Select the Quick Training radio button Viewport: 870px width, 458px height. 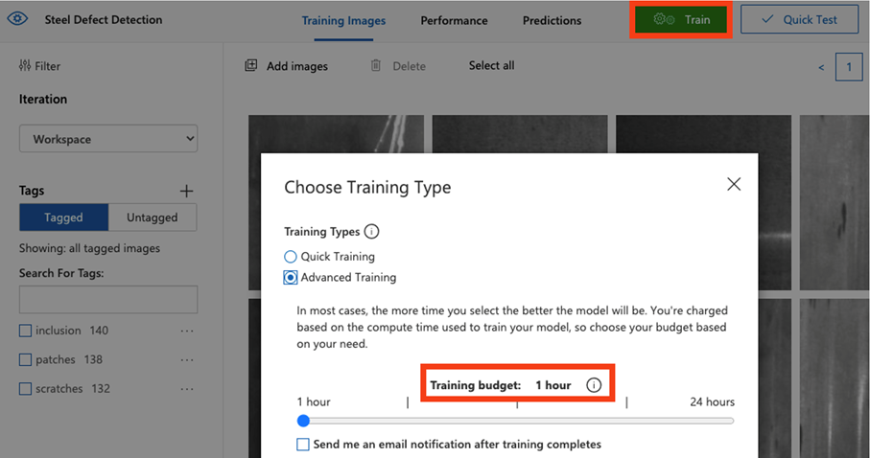[x=291, y=257]
